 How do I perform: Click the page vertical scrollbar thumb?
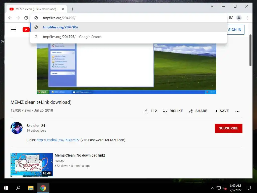pyautogui.click(x=250, y=50)
